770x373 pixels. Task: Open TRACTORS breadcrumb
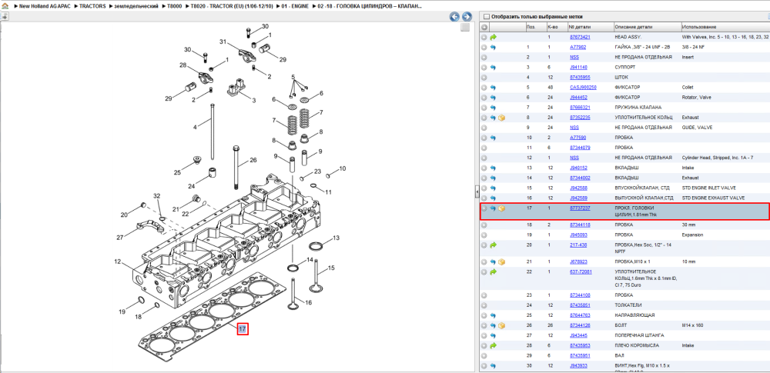(x=93, y=6)
